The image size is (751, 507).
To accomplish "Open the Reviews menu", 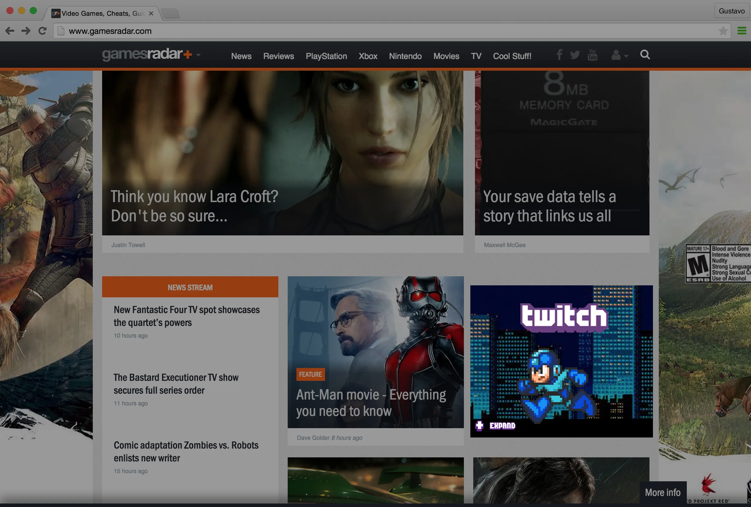I will pos(278,56).
